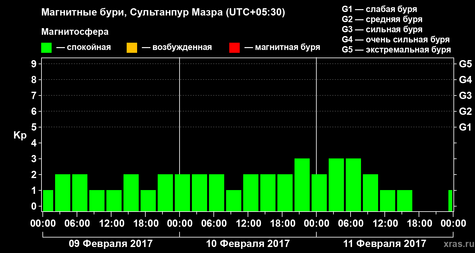The width and height of the screenshot is (475, 253).
Task: Click the G2 tick label on right axis
Action: 465,111
